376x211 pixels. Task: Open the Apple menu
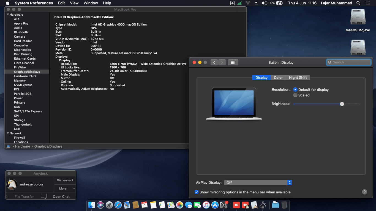[x=7, y=3]
